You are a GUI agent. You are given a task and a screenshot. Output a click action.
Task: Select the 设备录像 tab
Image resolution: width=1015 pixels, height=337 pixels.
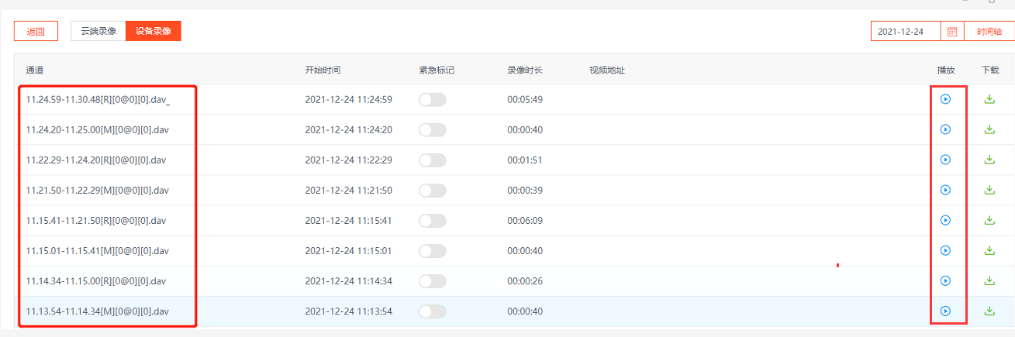154,31
